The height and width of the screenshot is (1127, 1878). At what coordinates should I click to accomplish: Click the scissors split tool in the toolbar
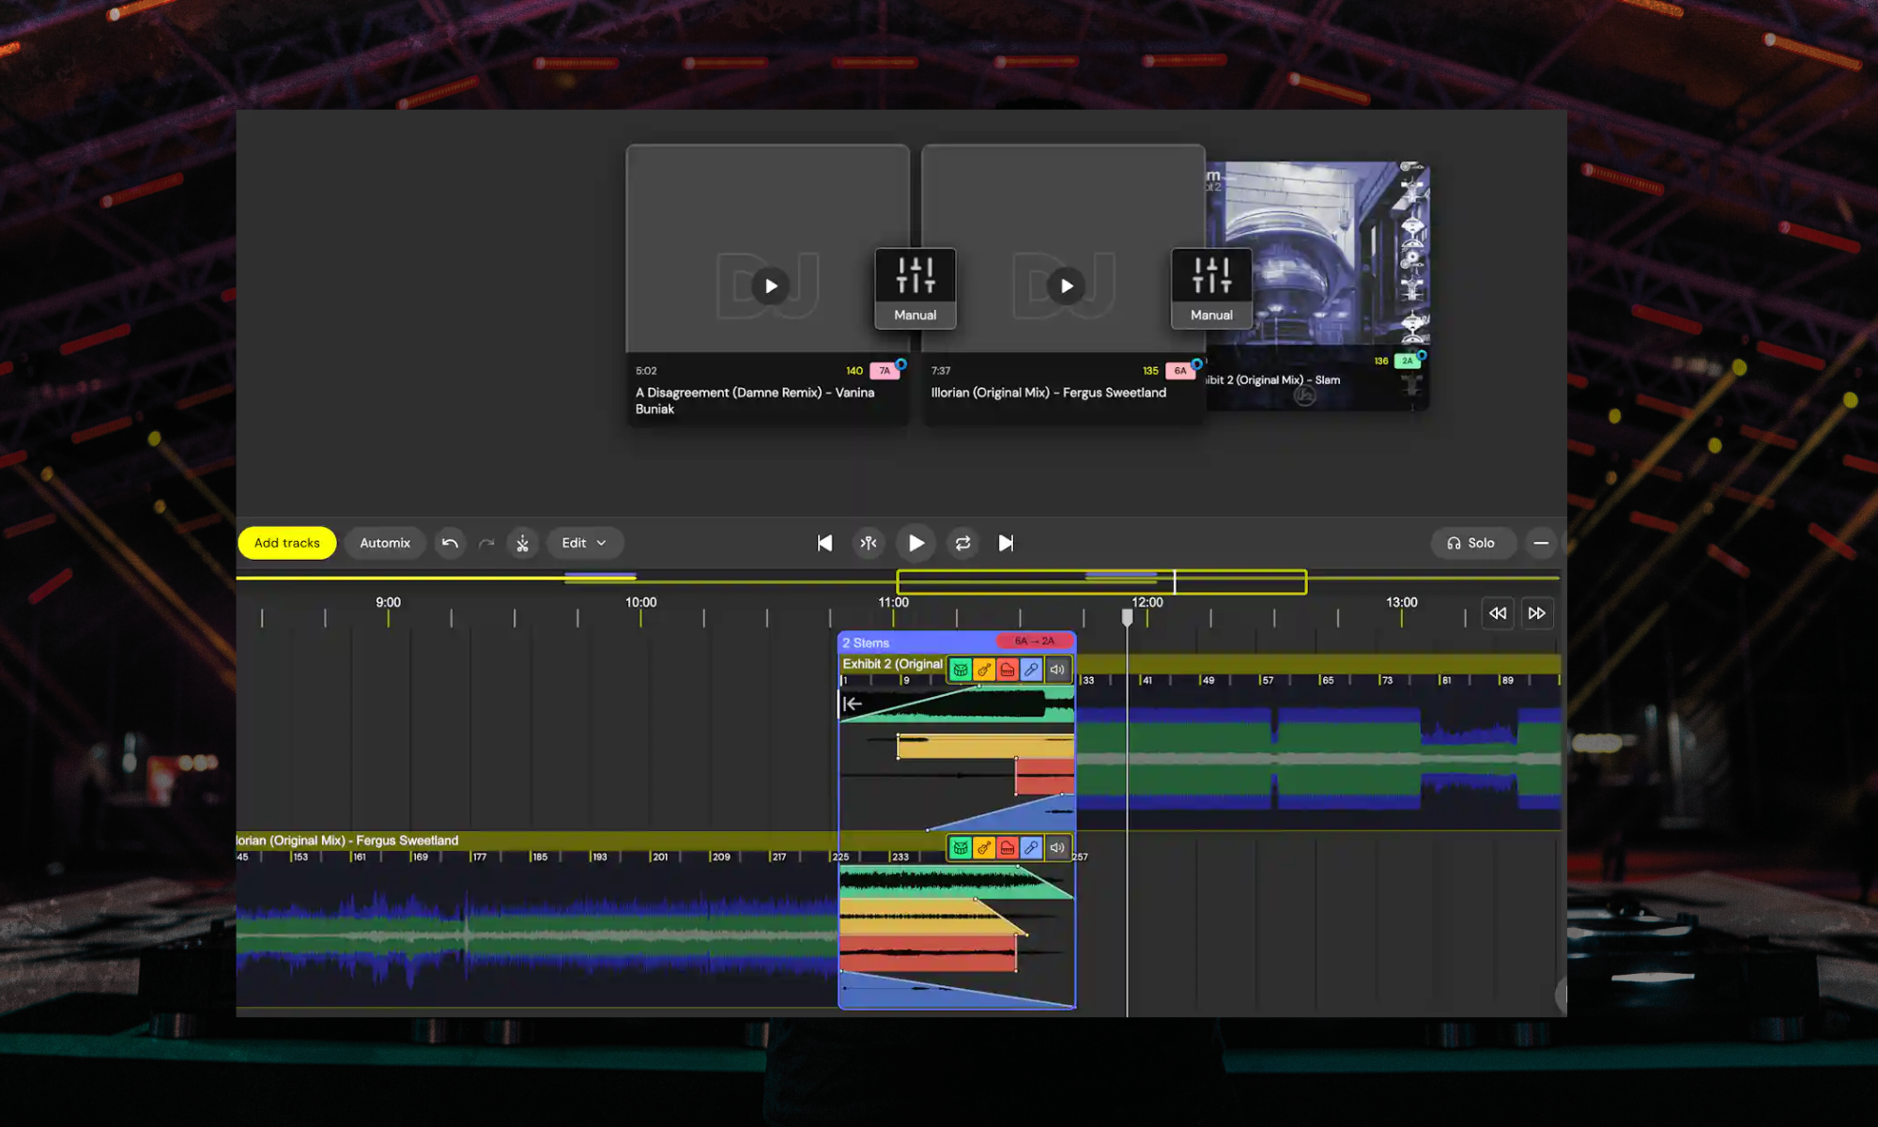[x=523, y=543]
